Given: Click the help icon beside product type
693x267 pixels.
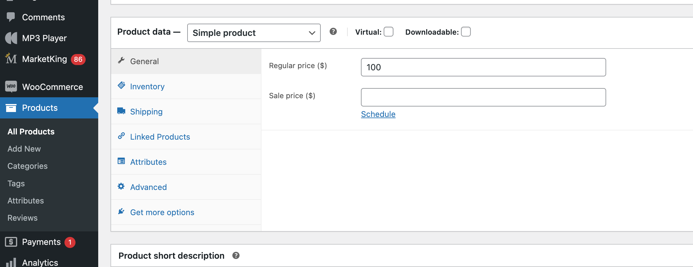Looking at the screenshot, I should click(333, 32).
